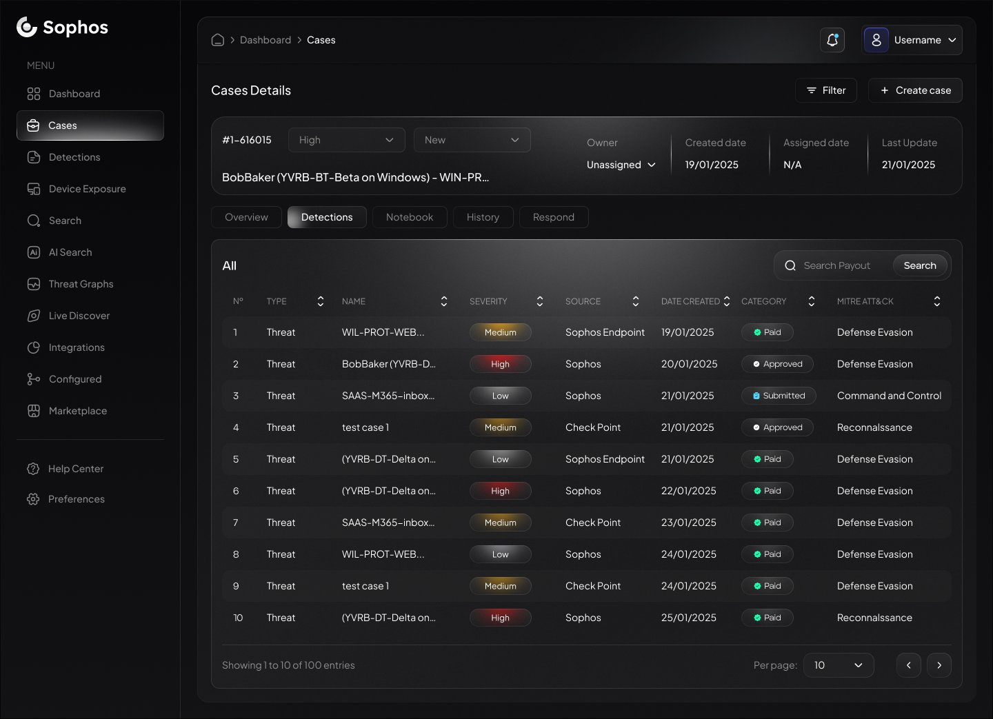This screenshot has height=719, width=993.
Task: Open the History tab
Action: point(483,217)
